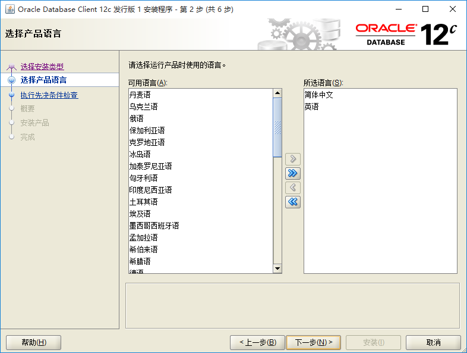Click the remove selected language arrow button
Screen dimensions: 467x353
click(x=293, y=188)
